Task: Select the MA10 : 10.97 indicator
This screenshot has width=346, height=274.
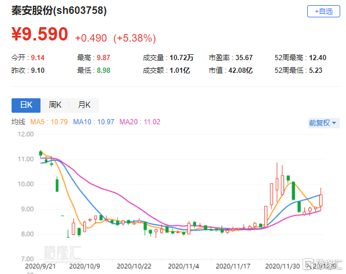Action: point(94,122)
